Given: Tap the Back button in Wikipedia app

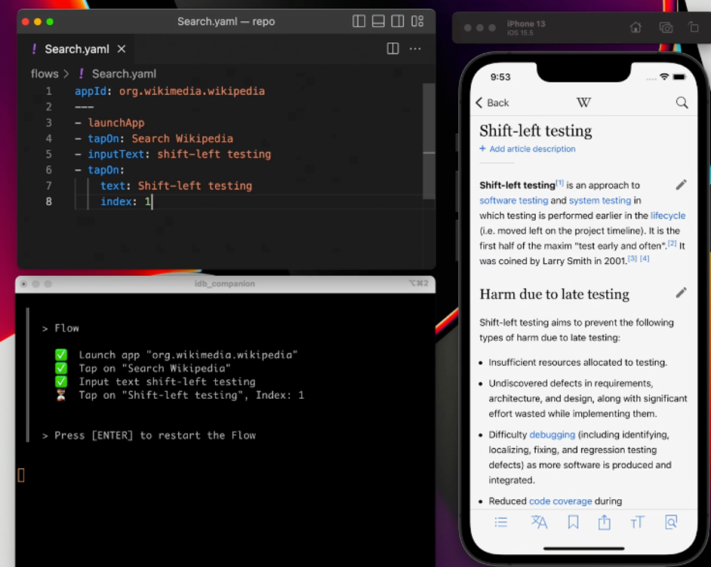Looking at the screenshot, I should [492, 103].
